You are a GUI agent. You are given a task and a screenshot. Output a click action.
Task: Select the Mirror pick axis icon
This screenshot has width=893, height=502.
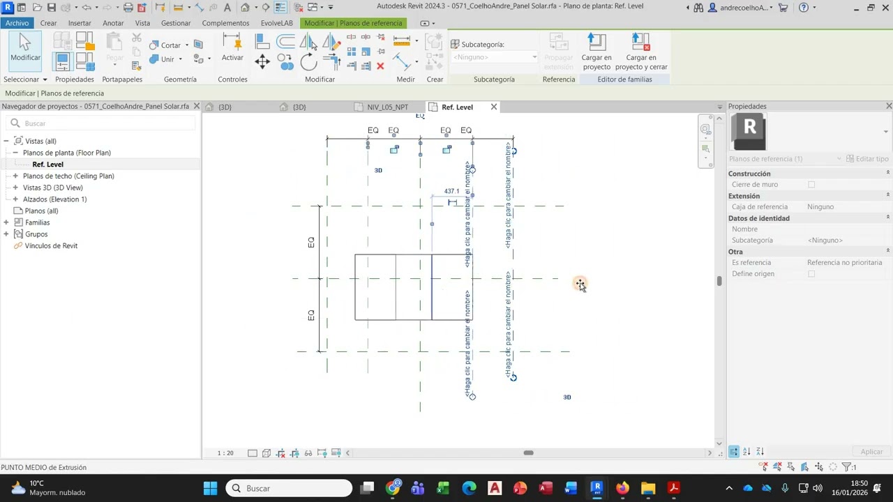click(x=308, y=42)
